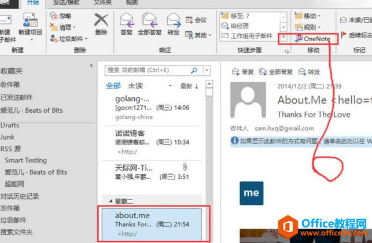Open the Quick Steps dialog launcher
This screenshot has width=372, height=243.
pos(286,51)
